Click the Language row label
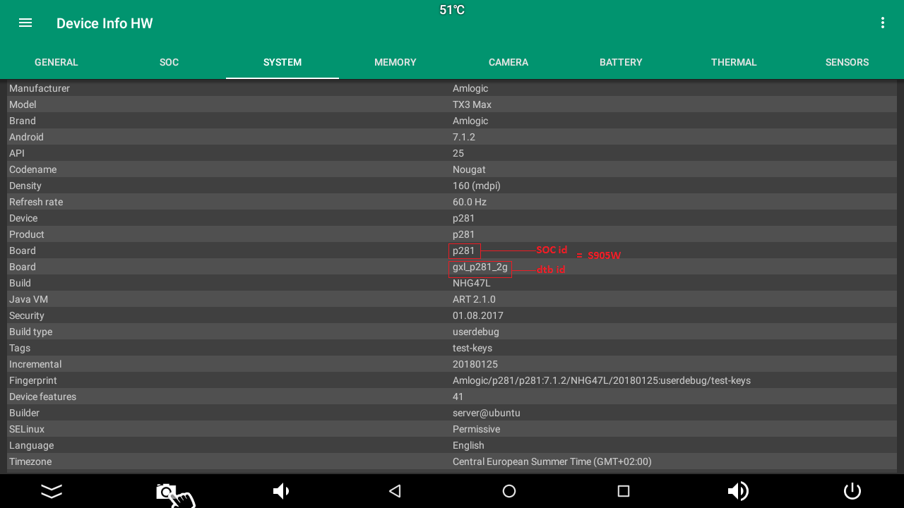The width and height of the screenshot is (904, 508). click(x=31, y=445)
